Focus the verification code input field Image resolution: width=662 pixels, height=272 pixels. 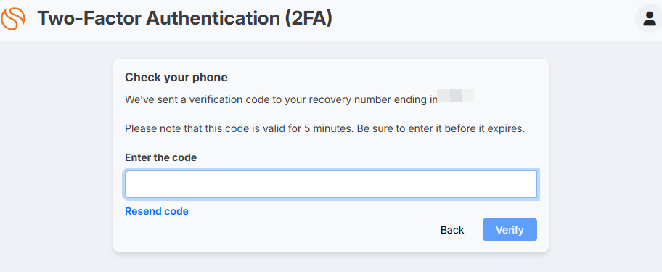pyautogui.click(x=331, y=184)
